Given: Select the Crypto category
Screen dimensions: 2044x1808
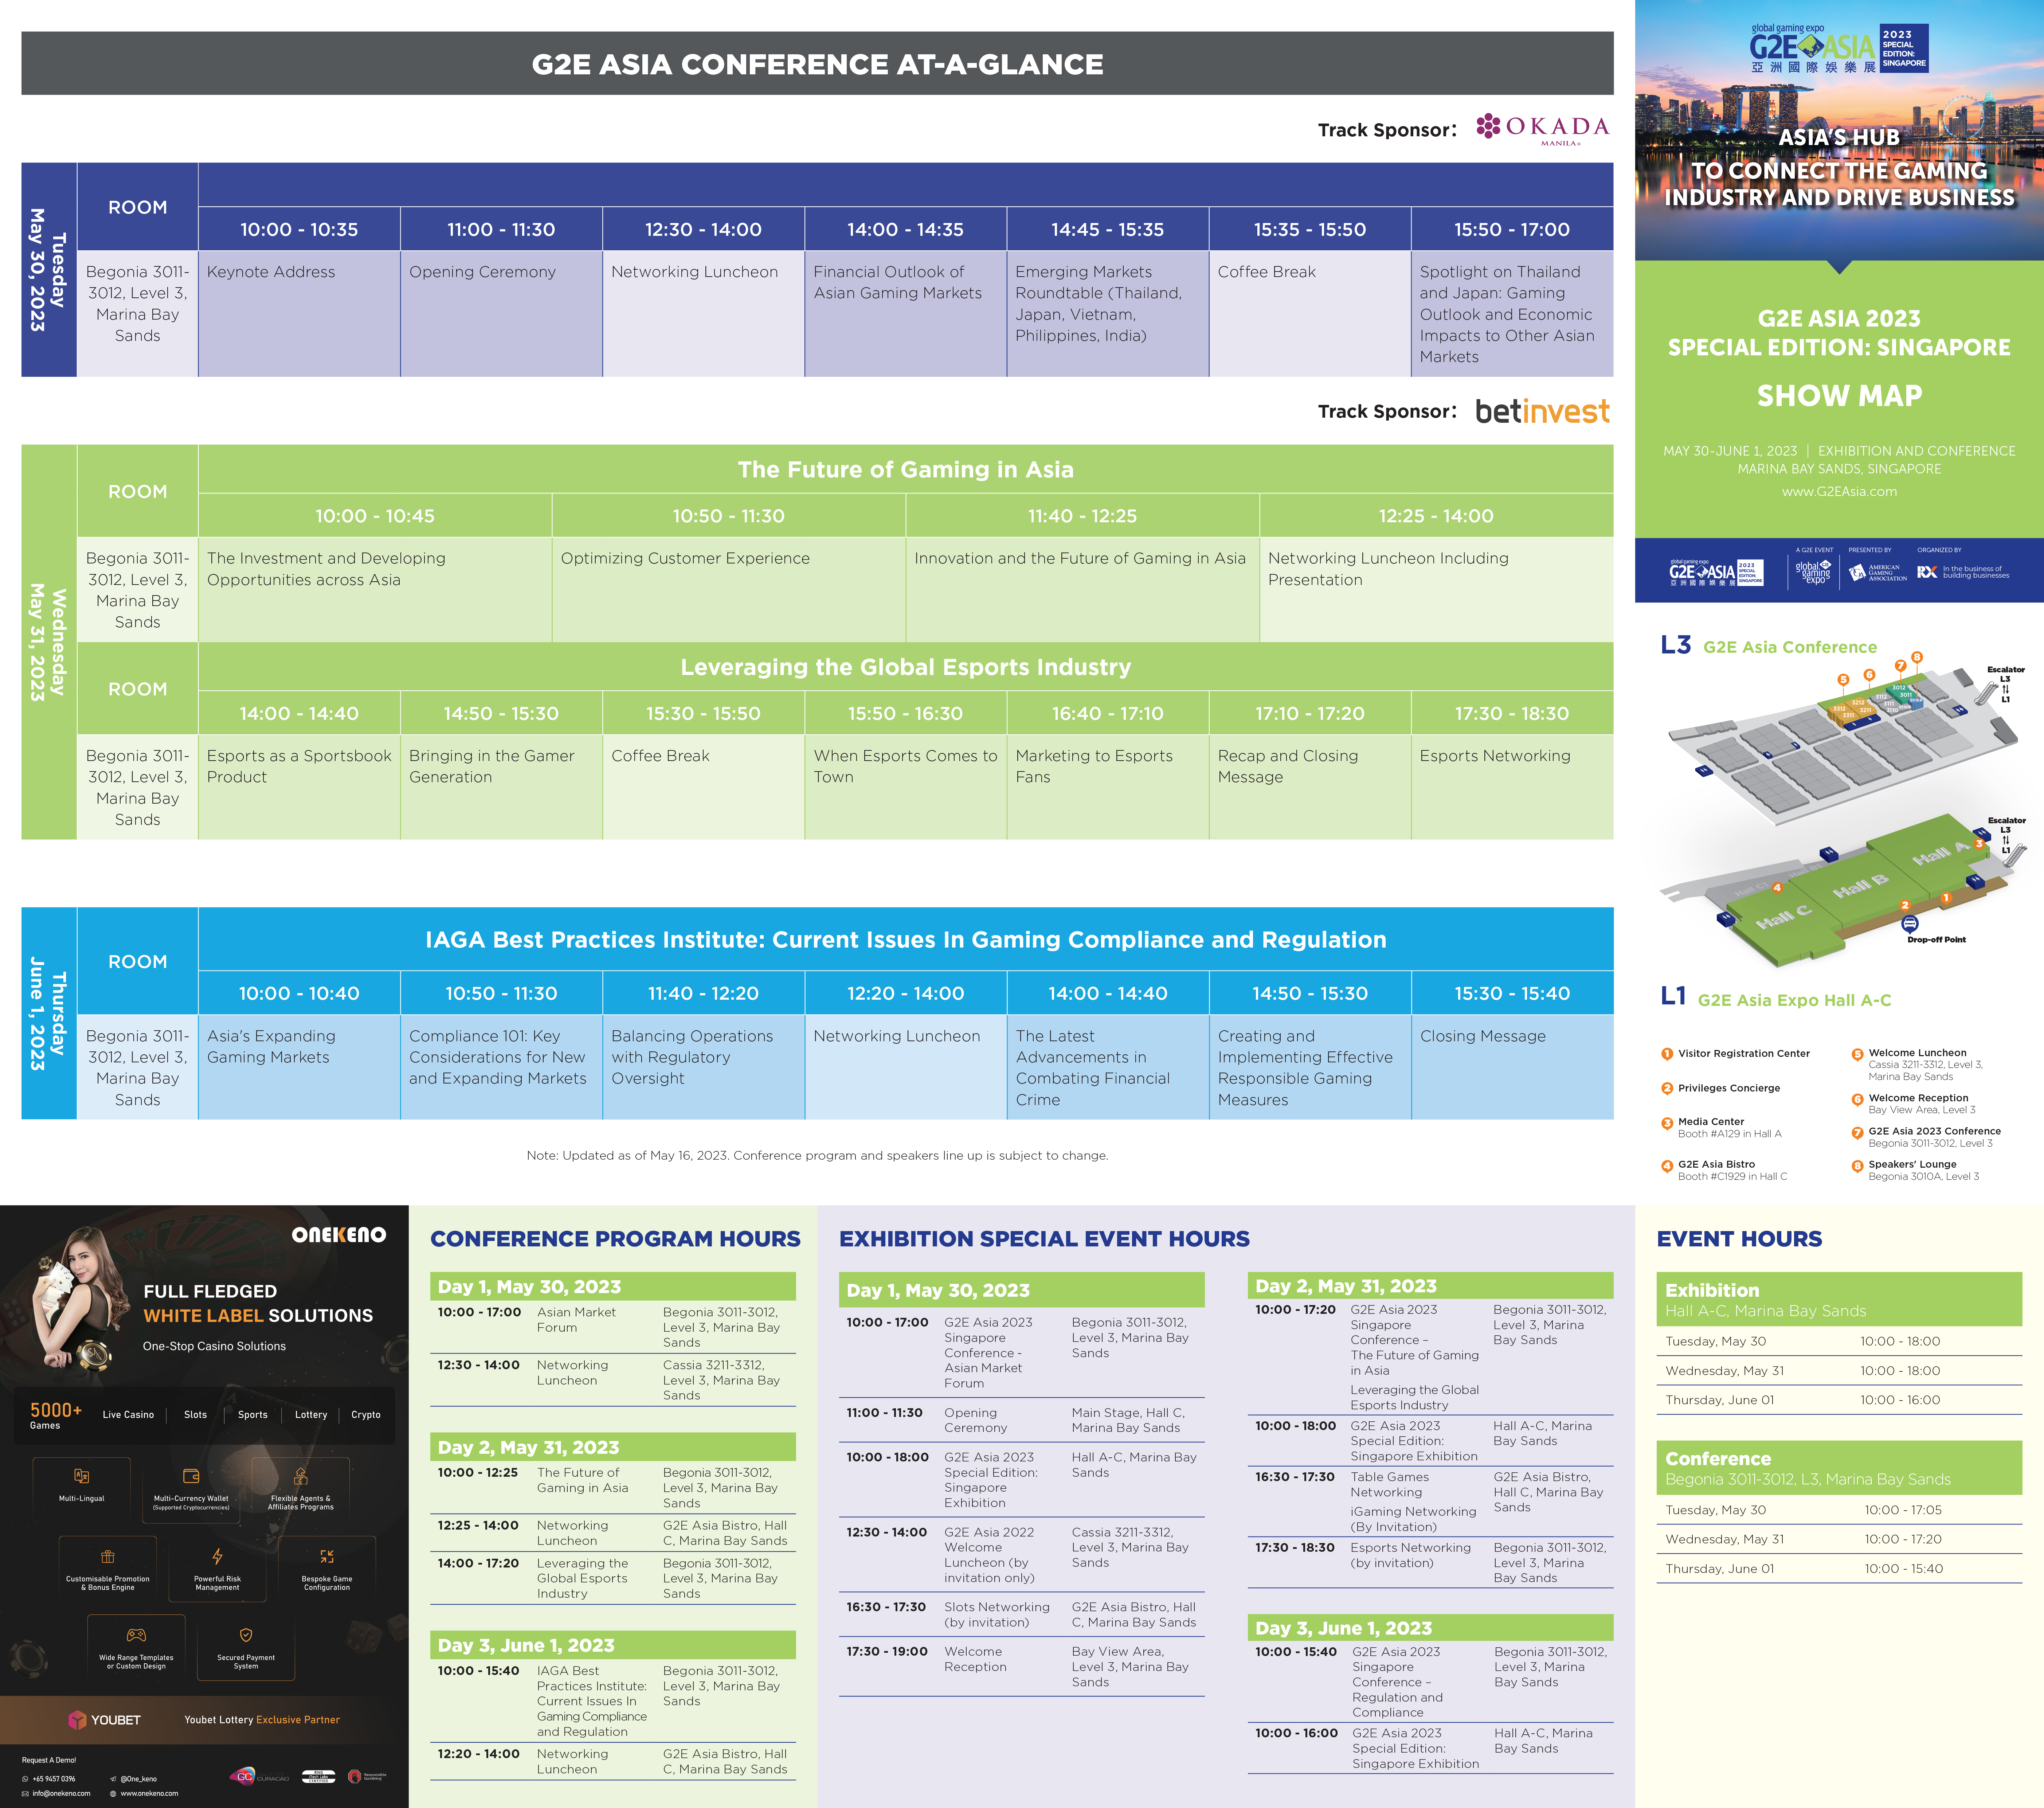Looking at the screenshot, I should 366,1415.
